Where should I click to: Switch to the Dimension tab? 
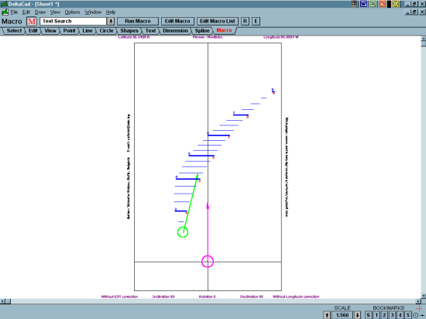coord(175,31)
